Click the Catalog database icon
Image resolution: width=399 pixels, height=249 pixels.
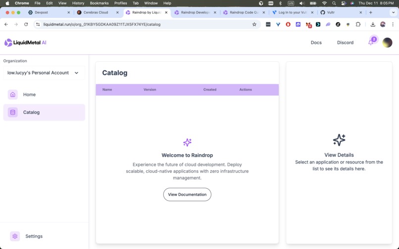[12, 112]
